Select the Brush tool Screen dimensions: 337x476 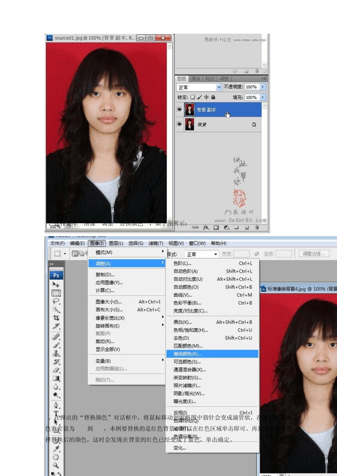tap(56, 345)
